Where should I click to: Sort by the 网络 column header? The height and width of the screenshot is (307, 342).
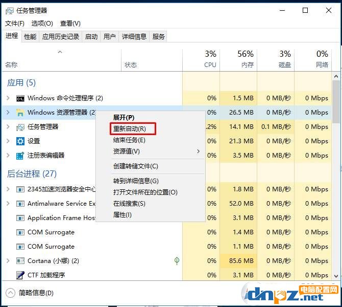tap(313, 60)
